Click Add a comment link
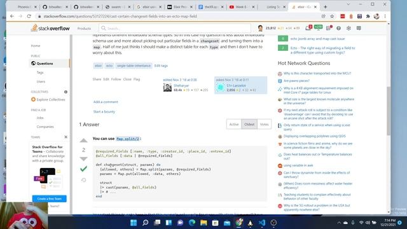 (106, 102)
